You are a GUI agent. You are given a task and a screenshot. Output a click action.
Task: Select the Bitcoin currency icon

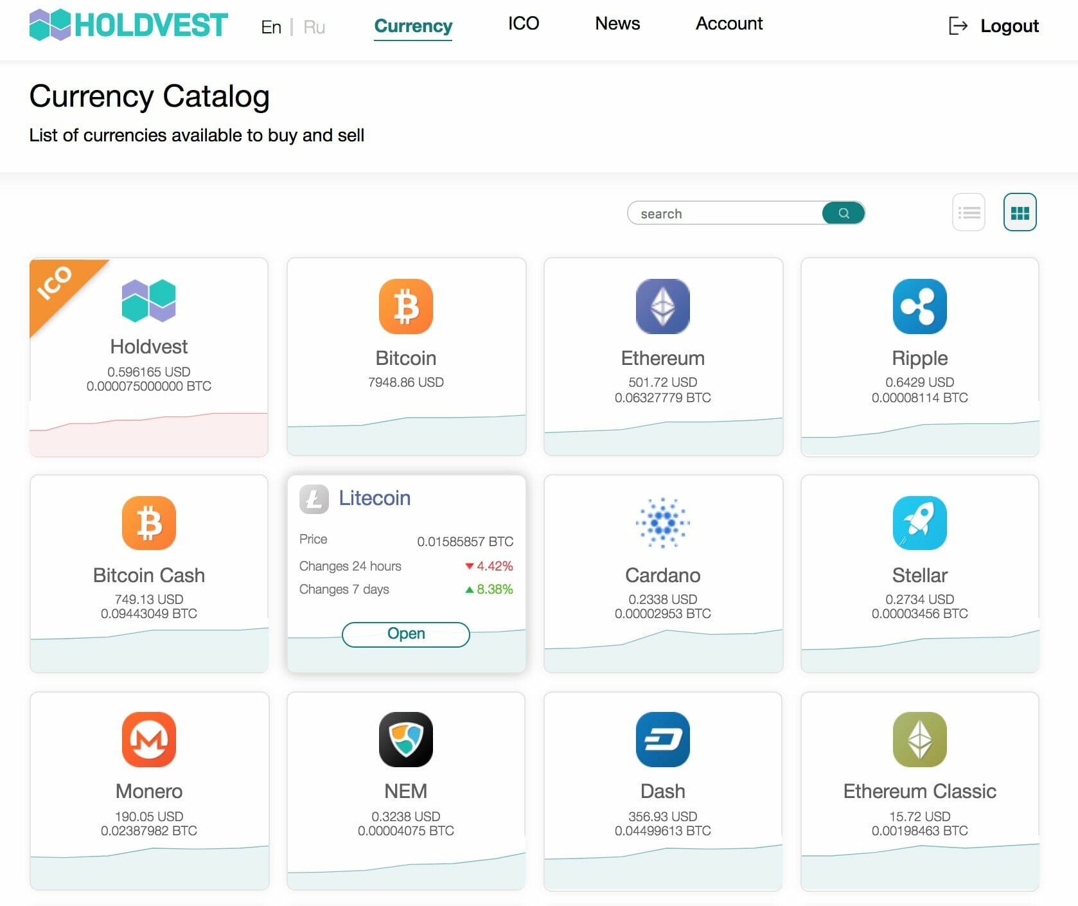406,306
